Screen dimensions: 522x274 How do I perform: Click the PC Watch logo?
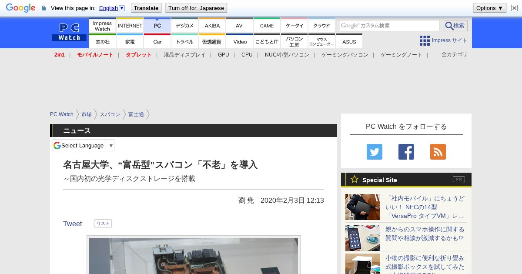click(69, 32)
